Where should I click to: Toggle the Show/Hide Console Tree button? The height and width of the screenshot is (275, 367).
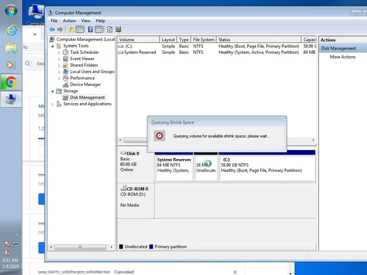pos(80,29)
